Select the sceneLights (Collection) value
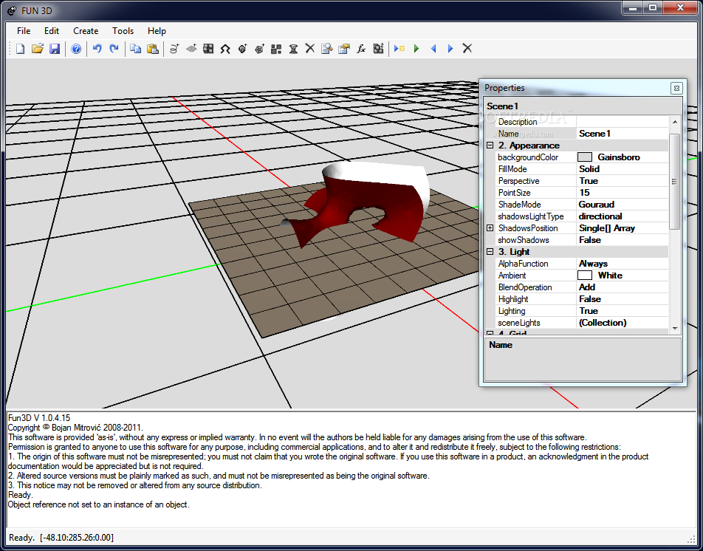Screen dimensions: 703x551 [623, 323]
